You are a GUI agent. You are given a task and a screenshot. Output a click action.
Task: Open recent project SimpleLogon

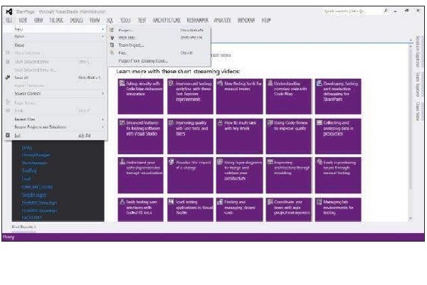pyautogui.click(x=33, y=195)
